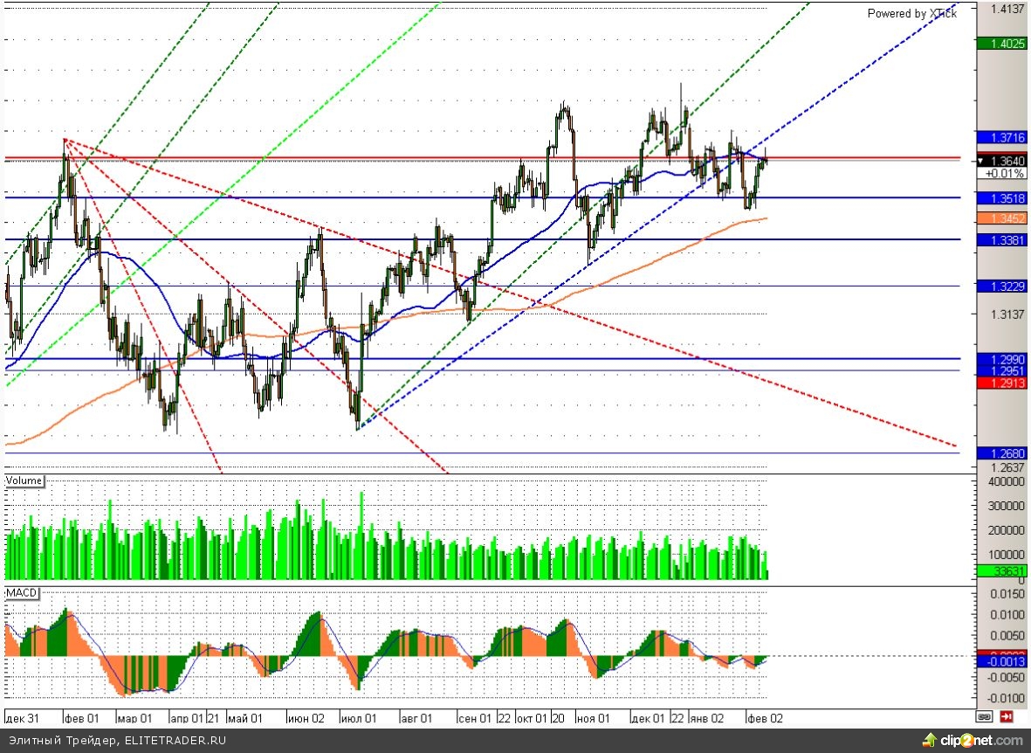
Task: Select the green 1.4025 price label
Action: 1001,44
